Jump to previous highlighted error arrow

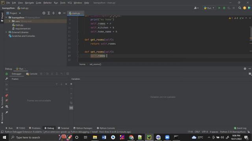pyautogui.click(x=246, y=18)
